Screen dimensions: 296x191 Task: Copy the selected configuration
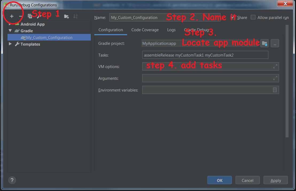click(29, 16)
